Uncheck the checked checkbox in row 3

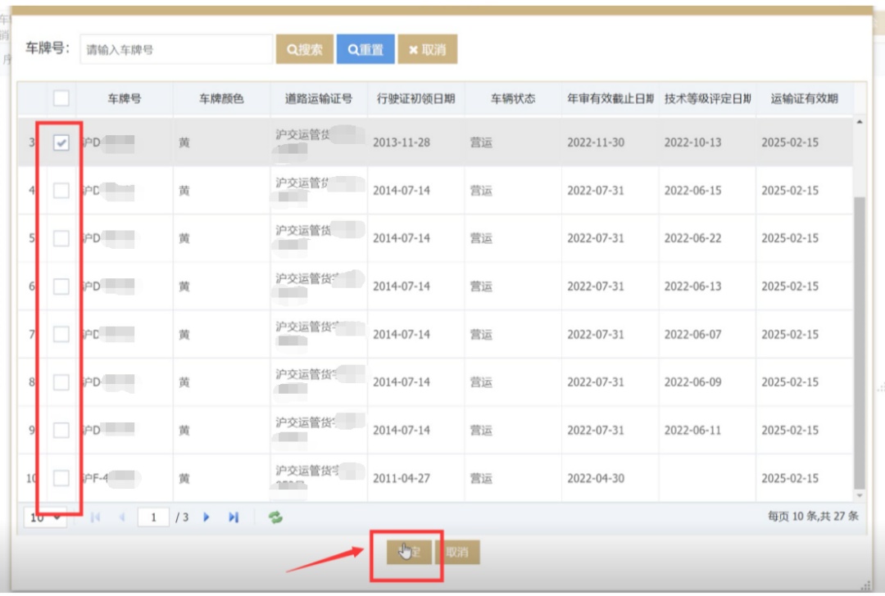click(x=61, y=142)
